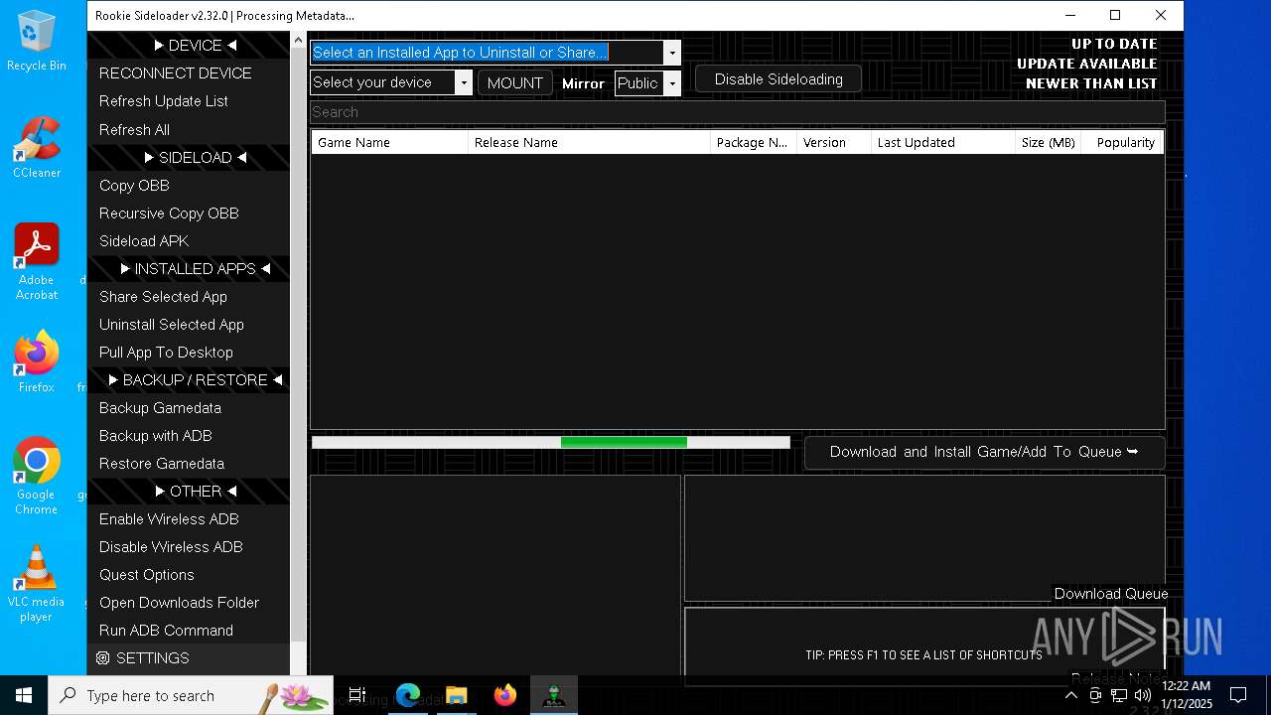
Task: Open Task View in taskbar
Action: [x=357, y=695]
